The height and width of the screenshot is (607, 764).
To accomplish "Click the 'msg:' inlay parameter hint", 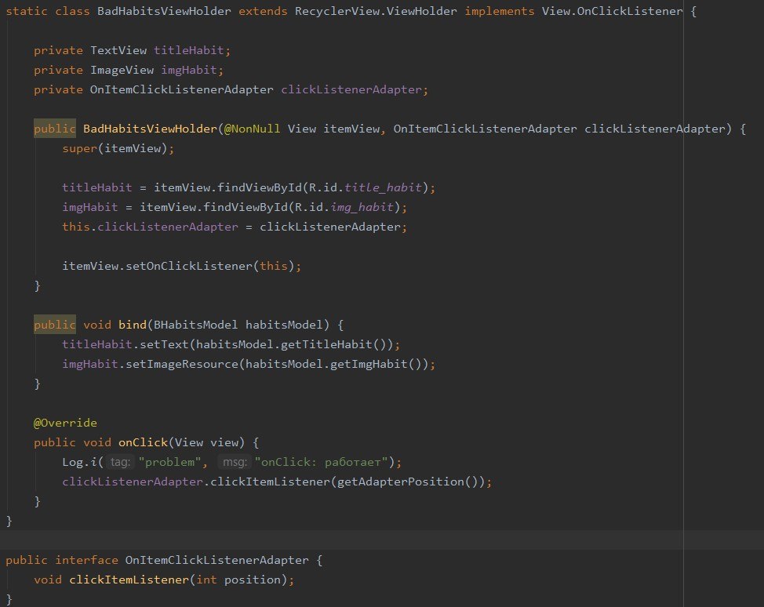I will (235, 462).
